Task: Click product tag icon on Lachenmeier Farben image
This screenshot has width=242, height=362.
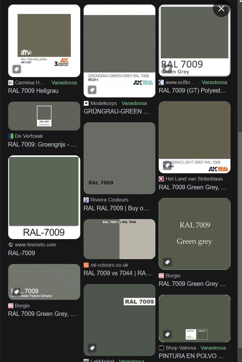Action: (x=17, y=292)
